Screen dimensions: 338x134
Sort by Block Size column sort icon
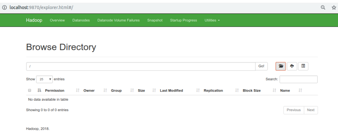(x=274, y=91)
